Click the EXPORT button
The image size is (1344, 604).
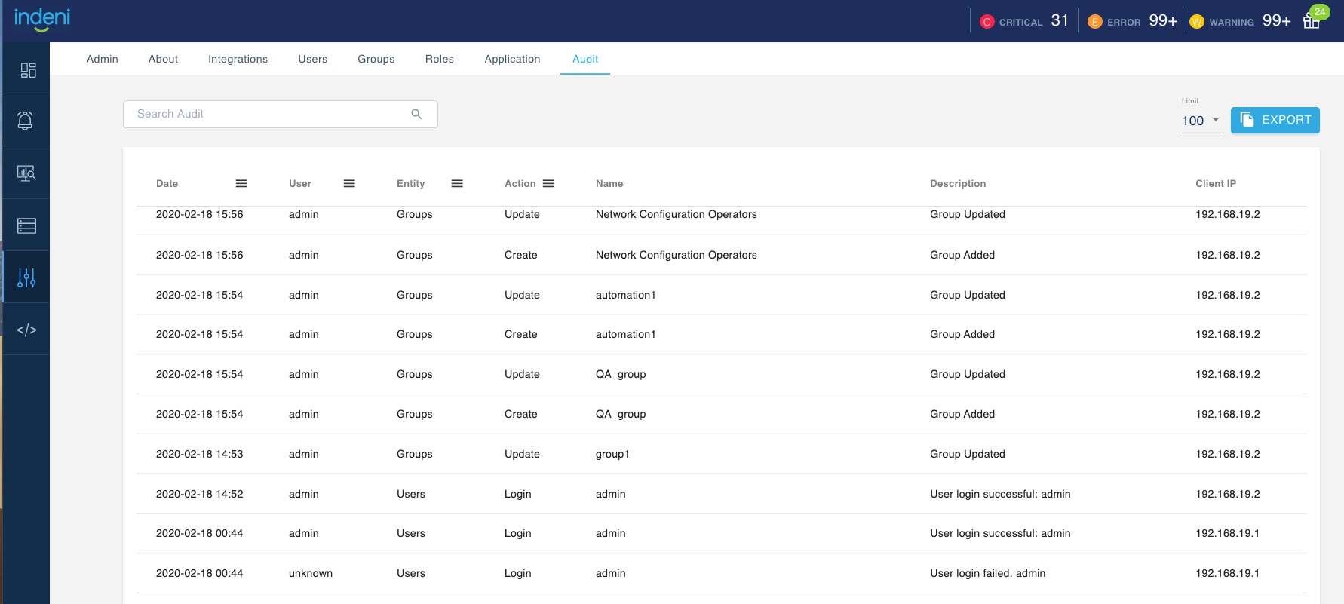(x=1275, y=120)
